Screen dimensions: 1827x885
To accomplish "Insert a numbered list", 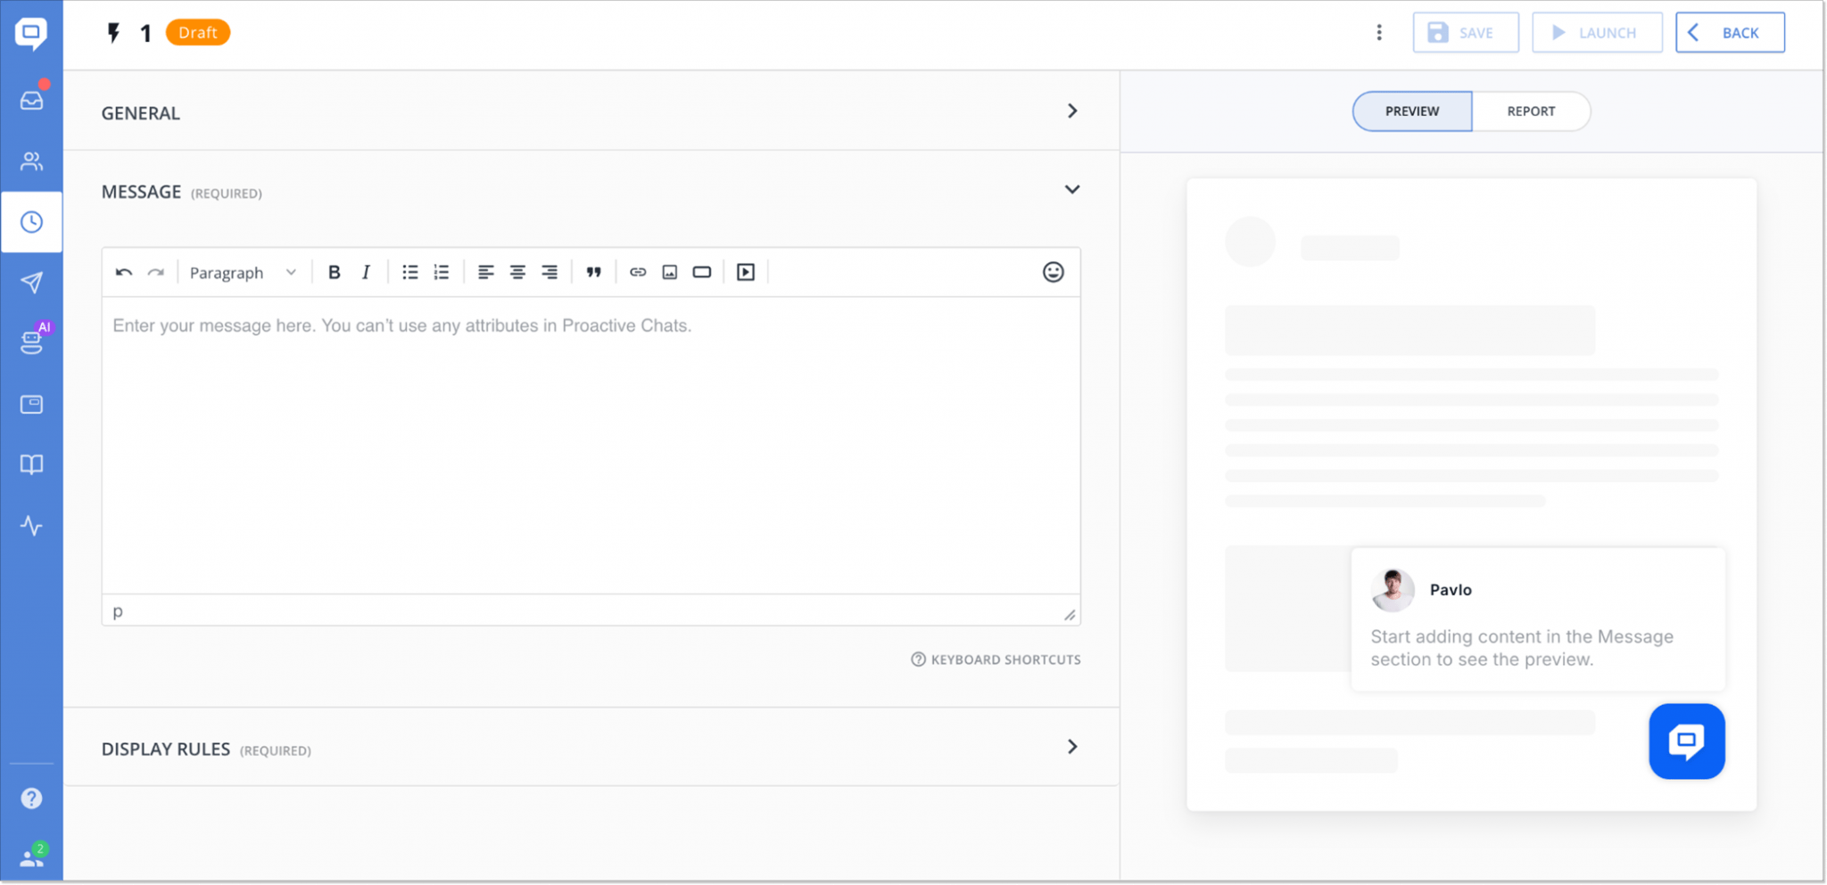I will click(x=442, y=273).
